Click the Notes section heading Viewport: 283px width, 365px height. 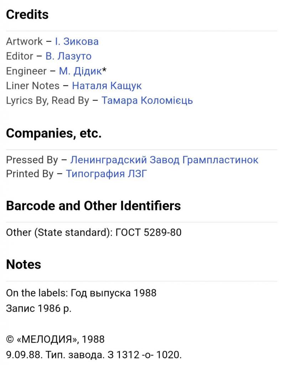[x=24, y=264]
